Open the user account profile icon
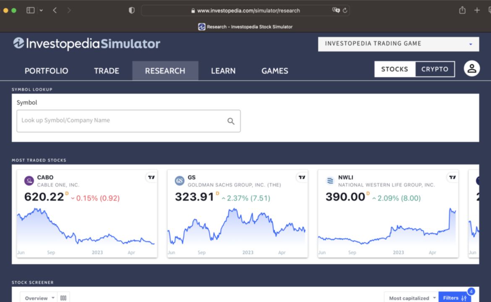Screen dimensions: 491x302 pos(472,69)
